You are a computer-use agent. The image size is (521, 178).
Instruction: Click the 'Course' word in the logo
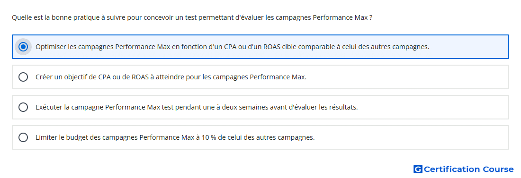click(x=498, y=170)
